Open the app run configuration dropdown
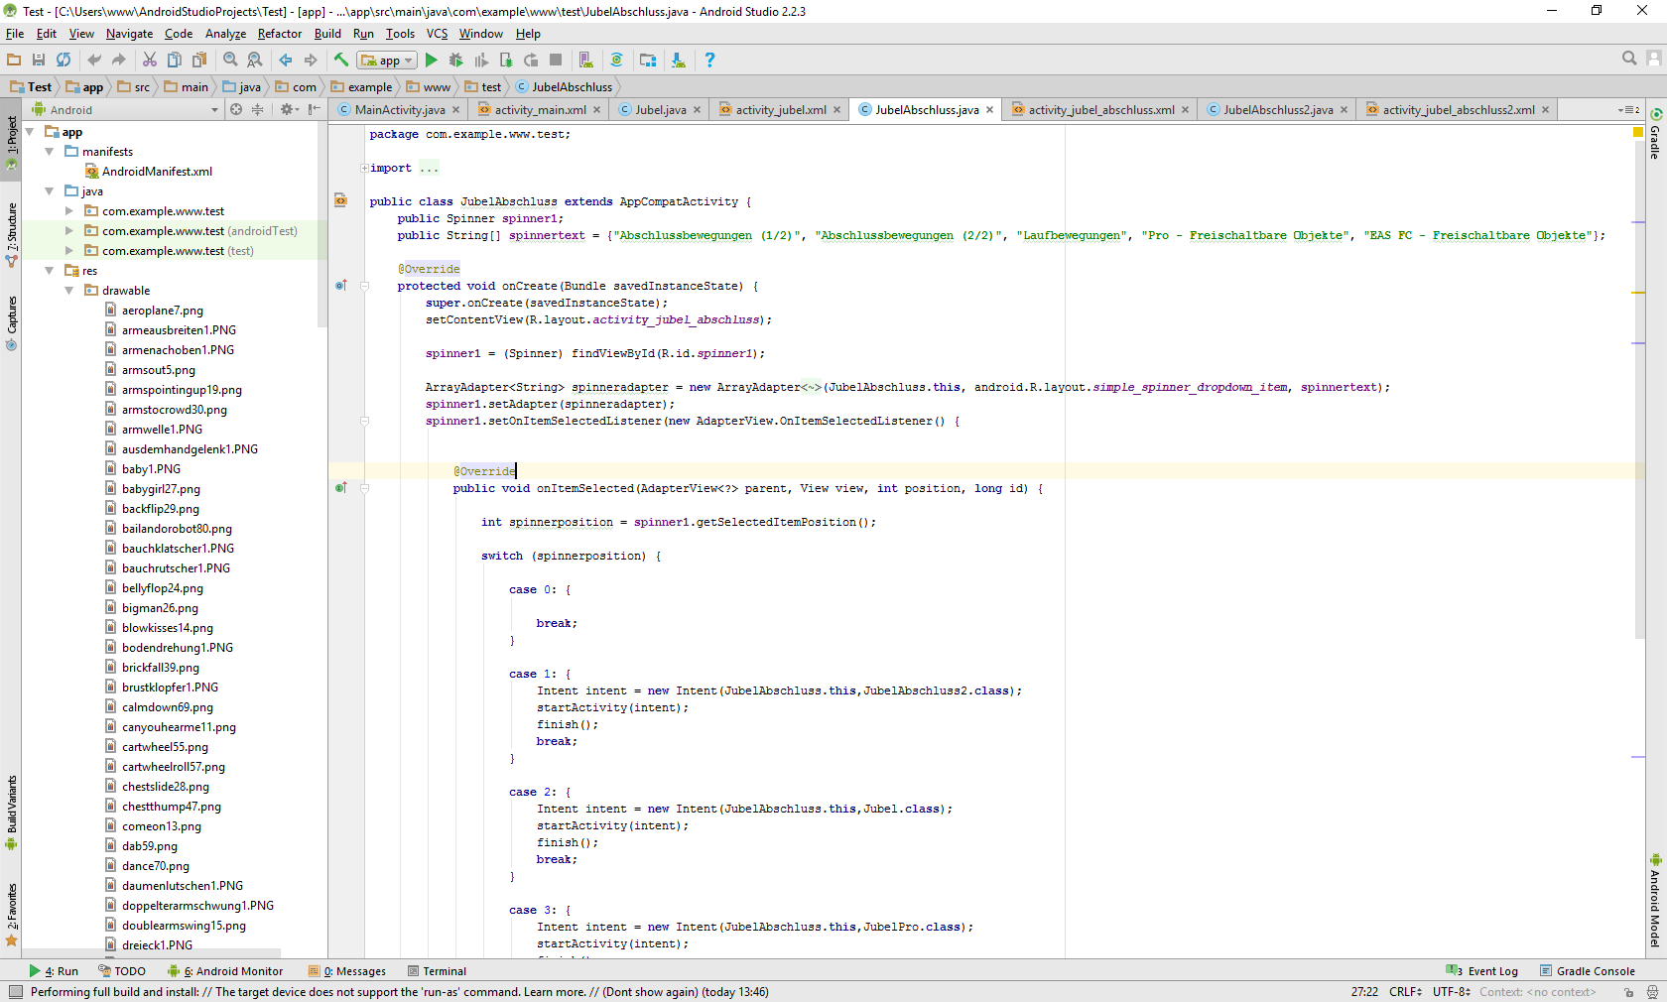The height and width of the screenshot is (1002, 1667). [387, 61]
